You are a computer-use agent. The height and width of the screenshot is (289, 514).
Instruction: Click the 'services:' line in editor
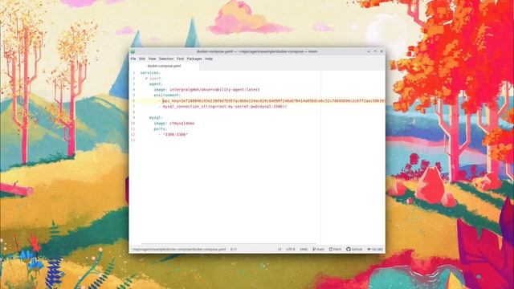150,73
